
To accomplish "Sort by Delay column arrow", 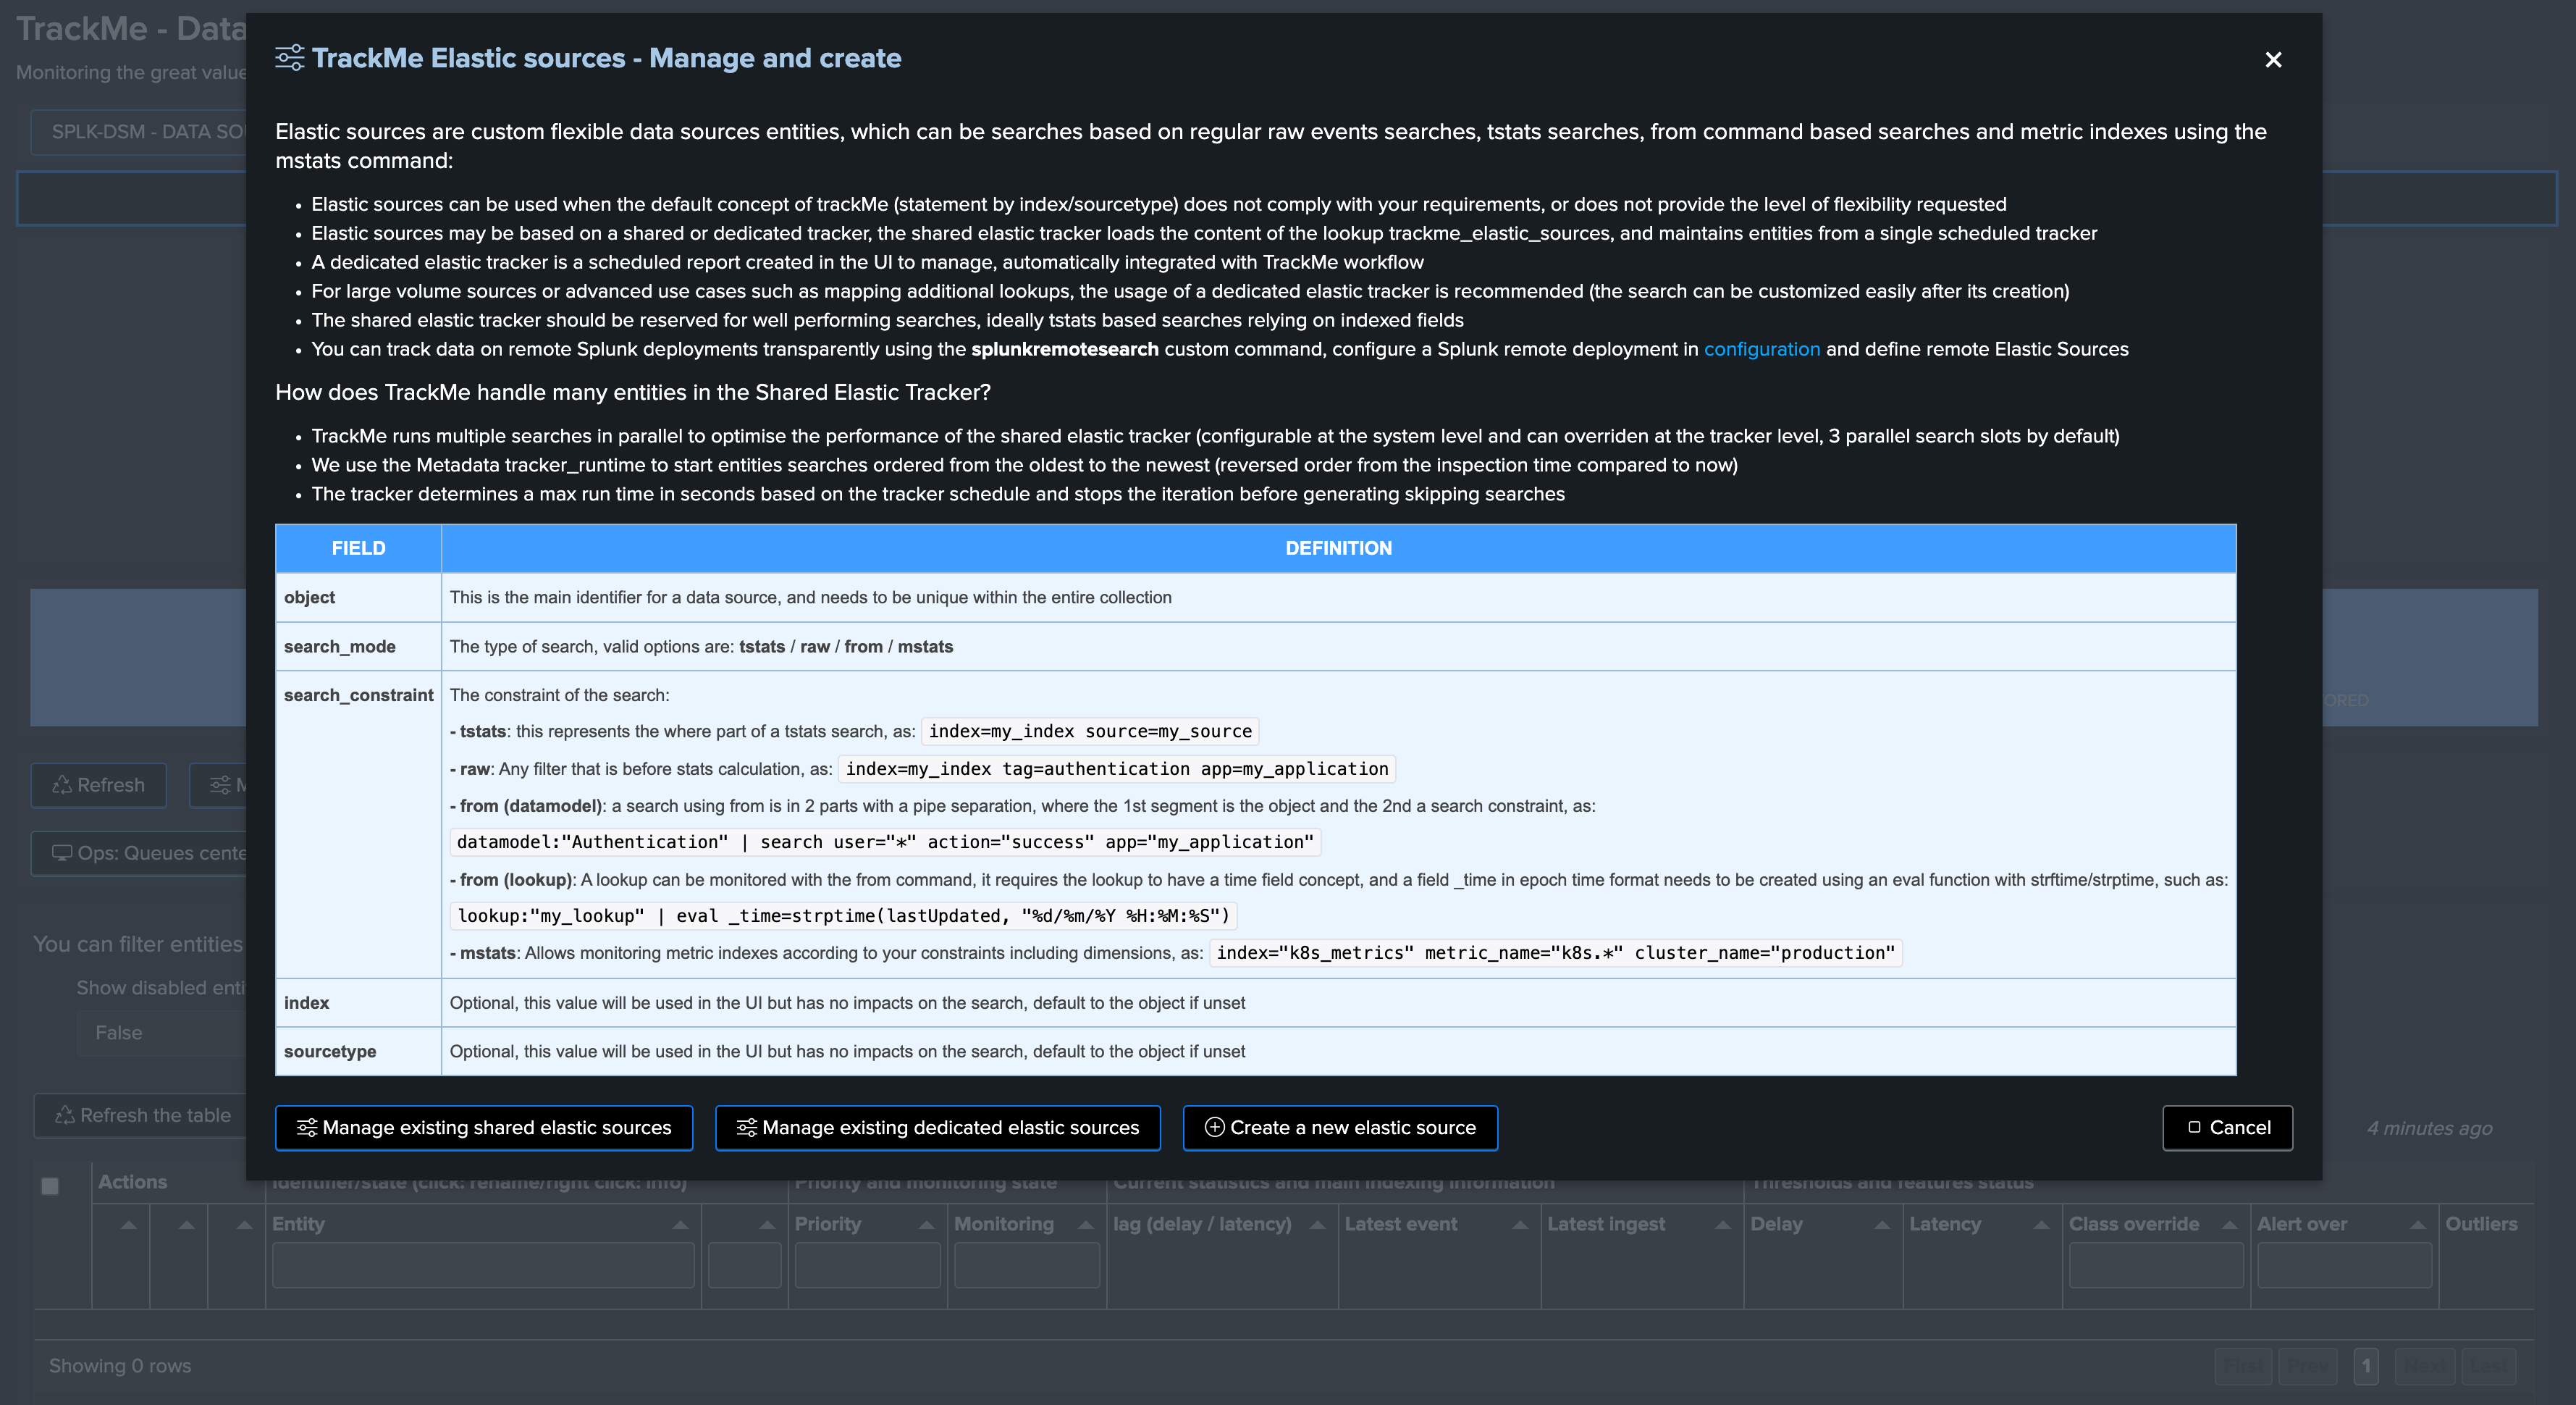I will pos(1882,1225).
